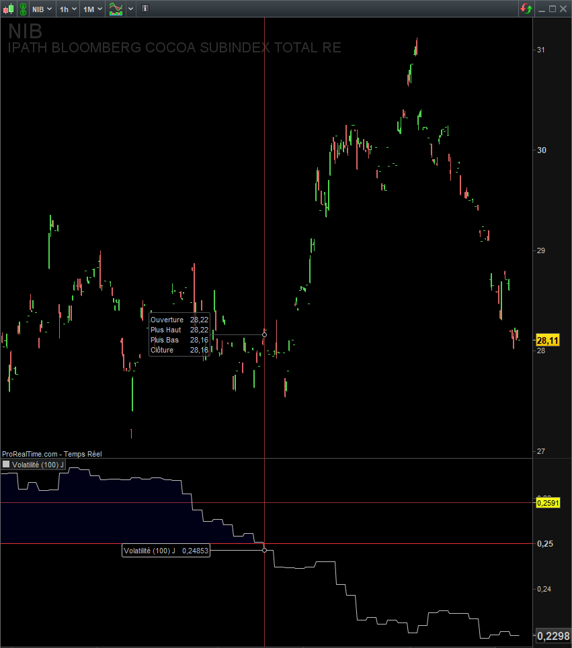
Task: Open the candlestick chart style icon
Action: coord(8,9)
